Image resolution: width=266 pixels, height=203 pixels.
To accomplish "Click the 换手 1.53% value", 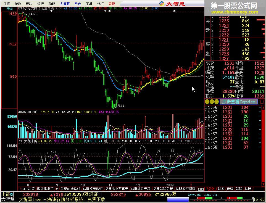I will click(x=228, y=96).
